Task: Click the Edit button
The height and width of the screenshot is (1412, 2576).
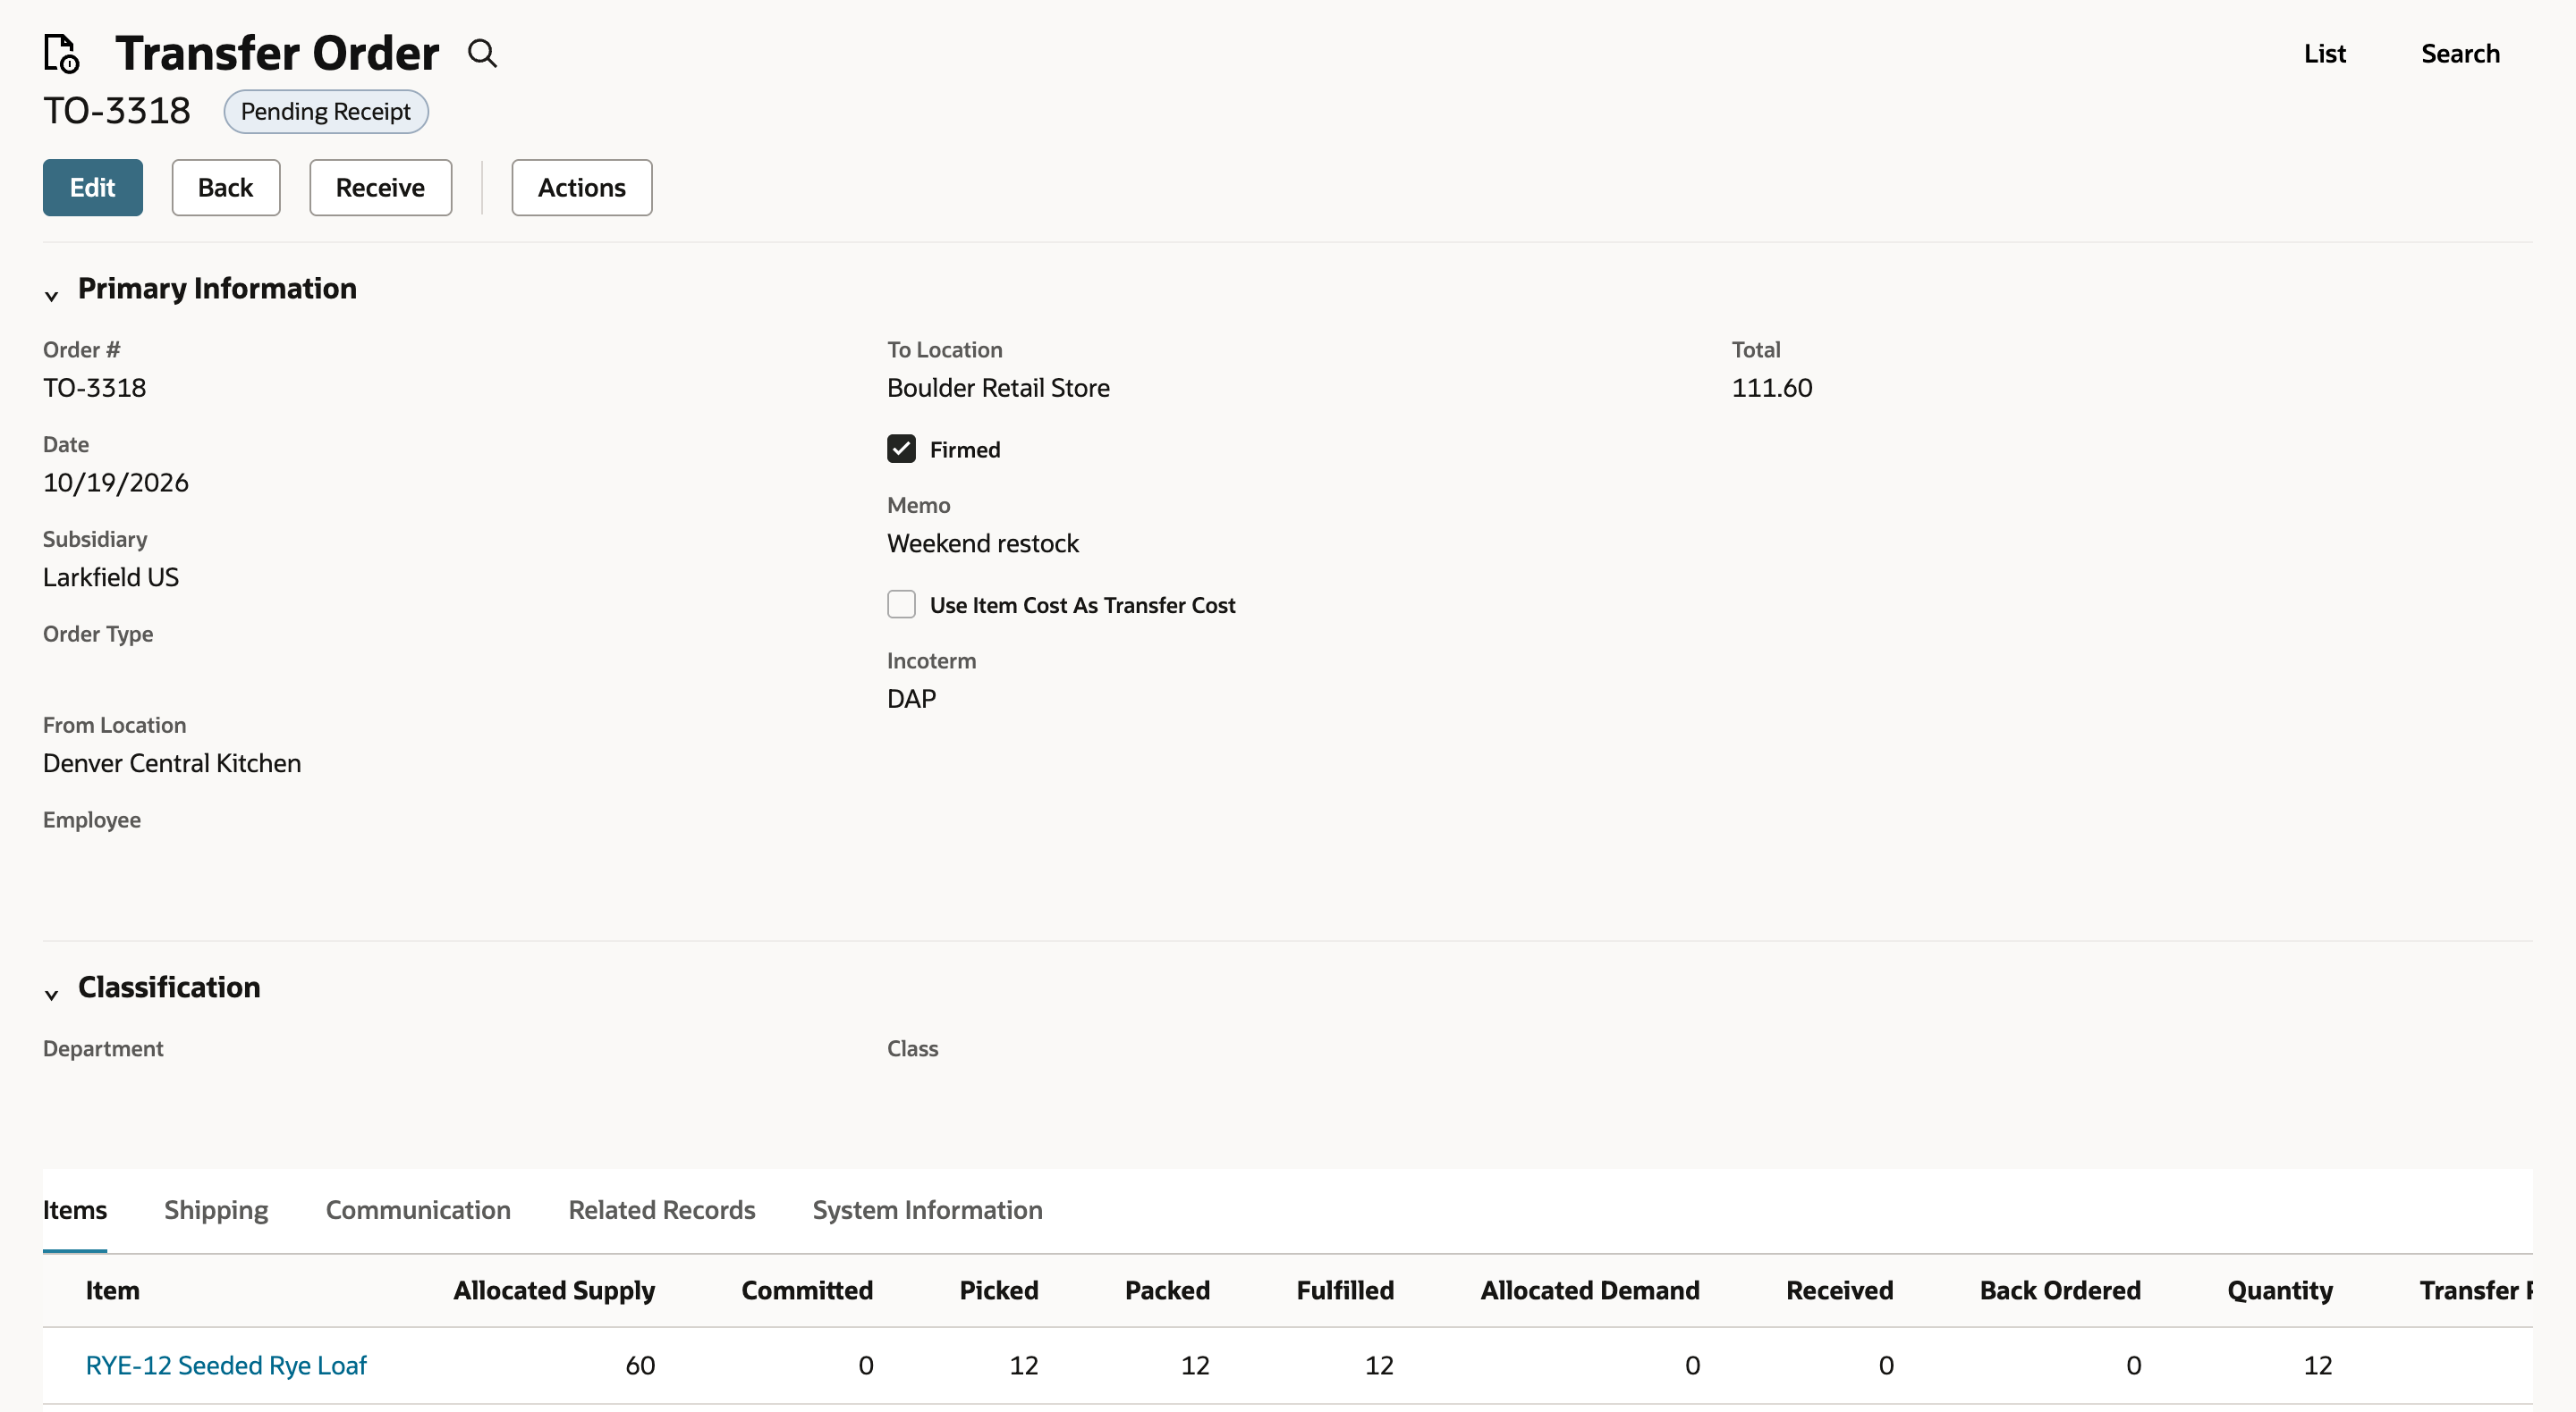Action: coord(93,187)
